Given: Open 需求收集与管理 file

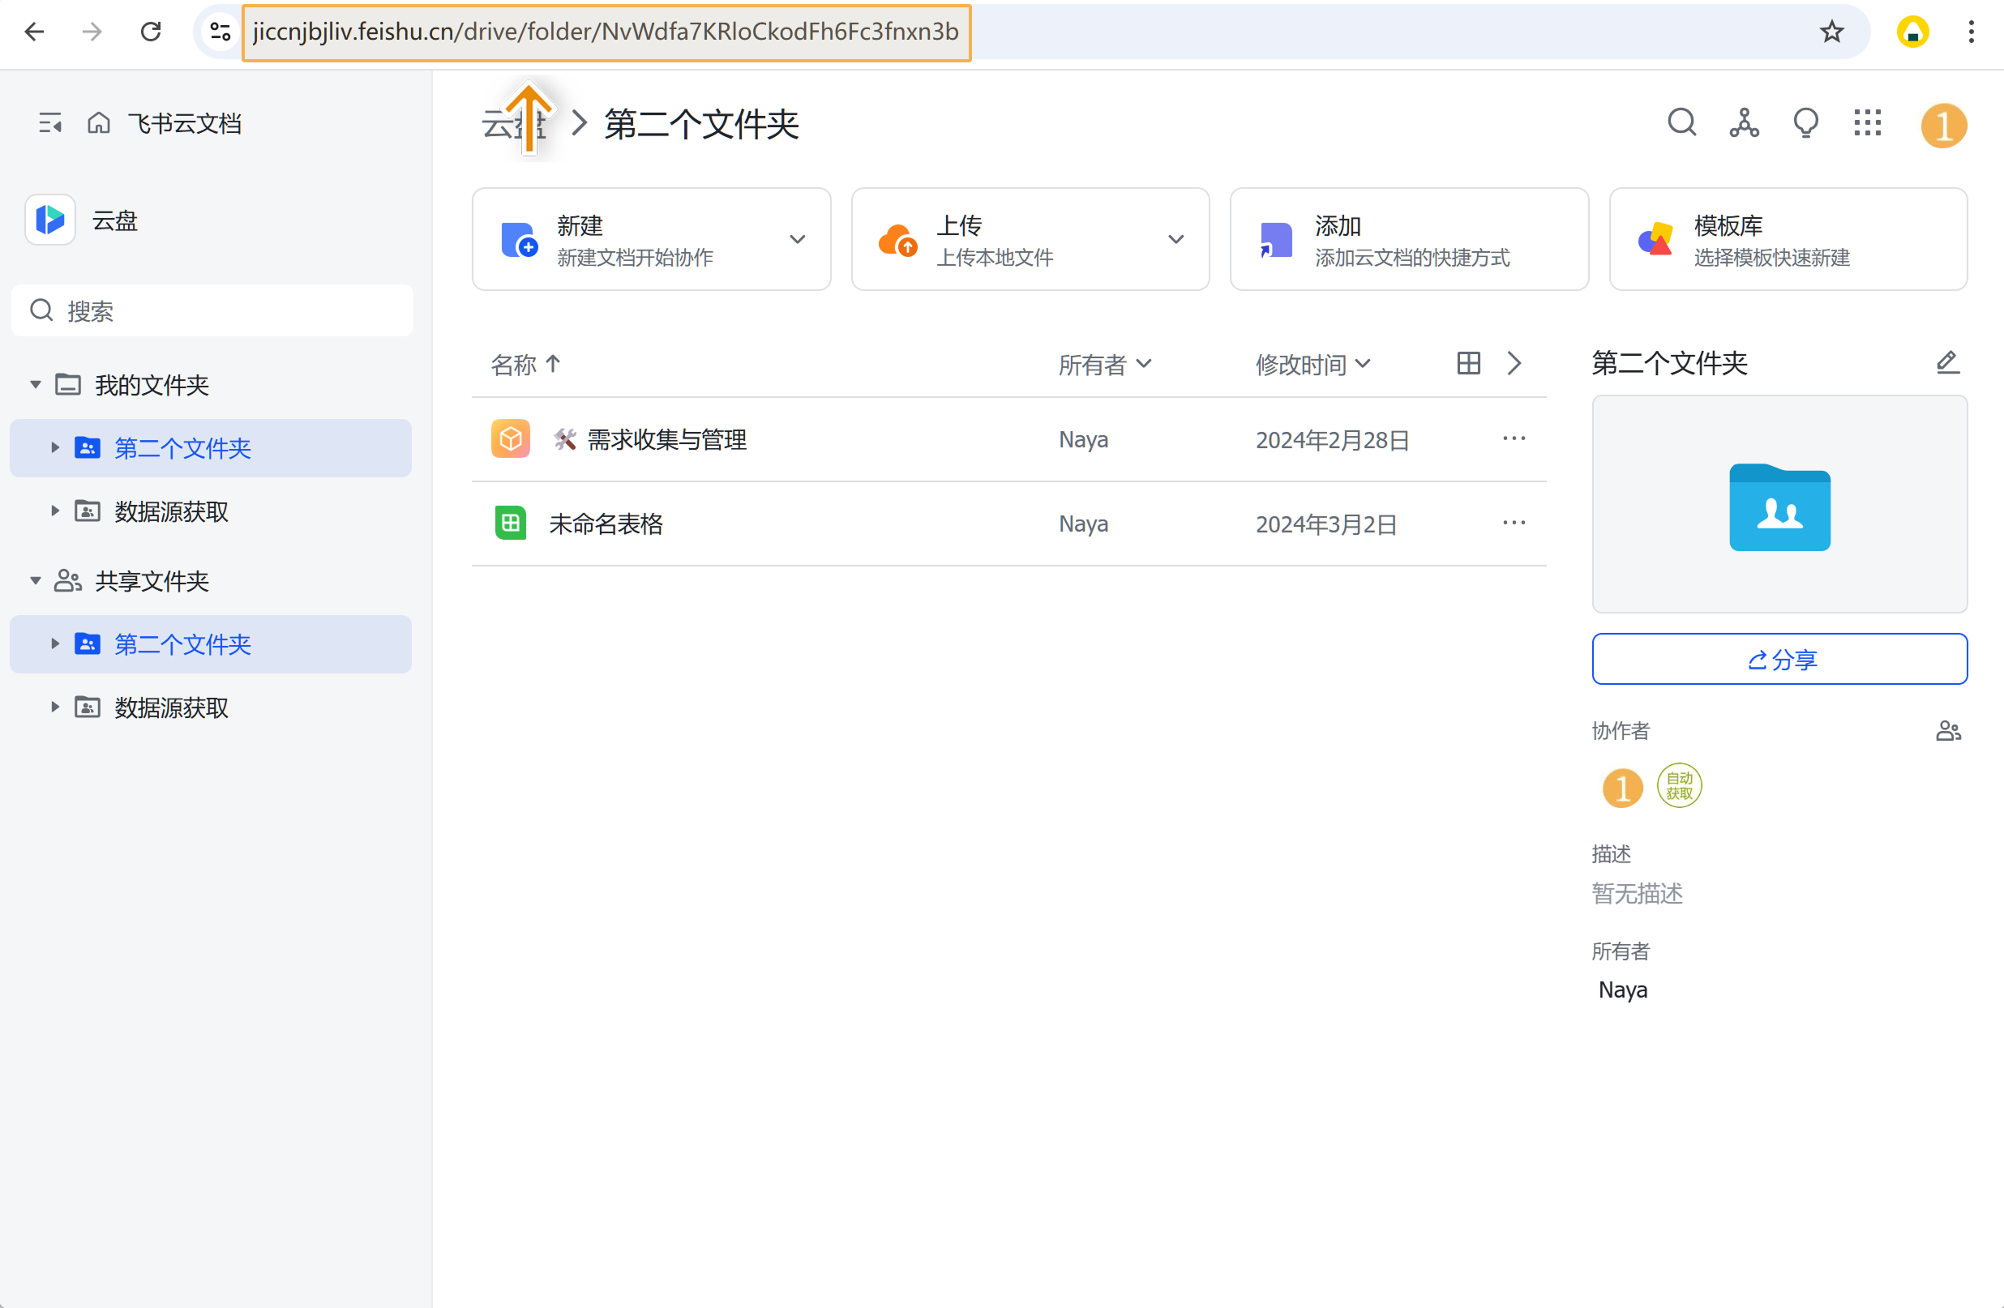Looking at the screenshot, I should click(666, 438).
